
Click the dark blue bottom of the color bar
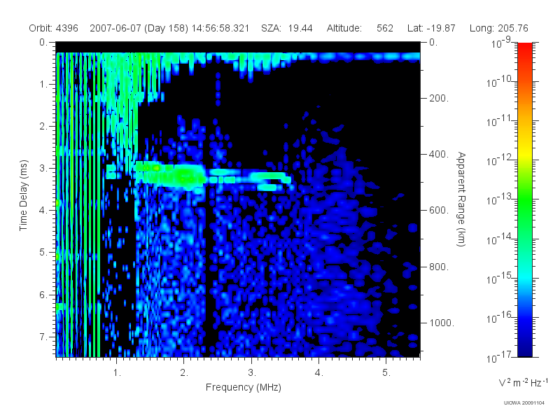(524, 350)
